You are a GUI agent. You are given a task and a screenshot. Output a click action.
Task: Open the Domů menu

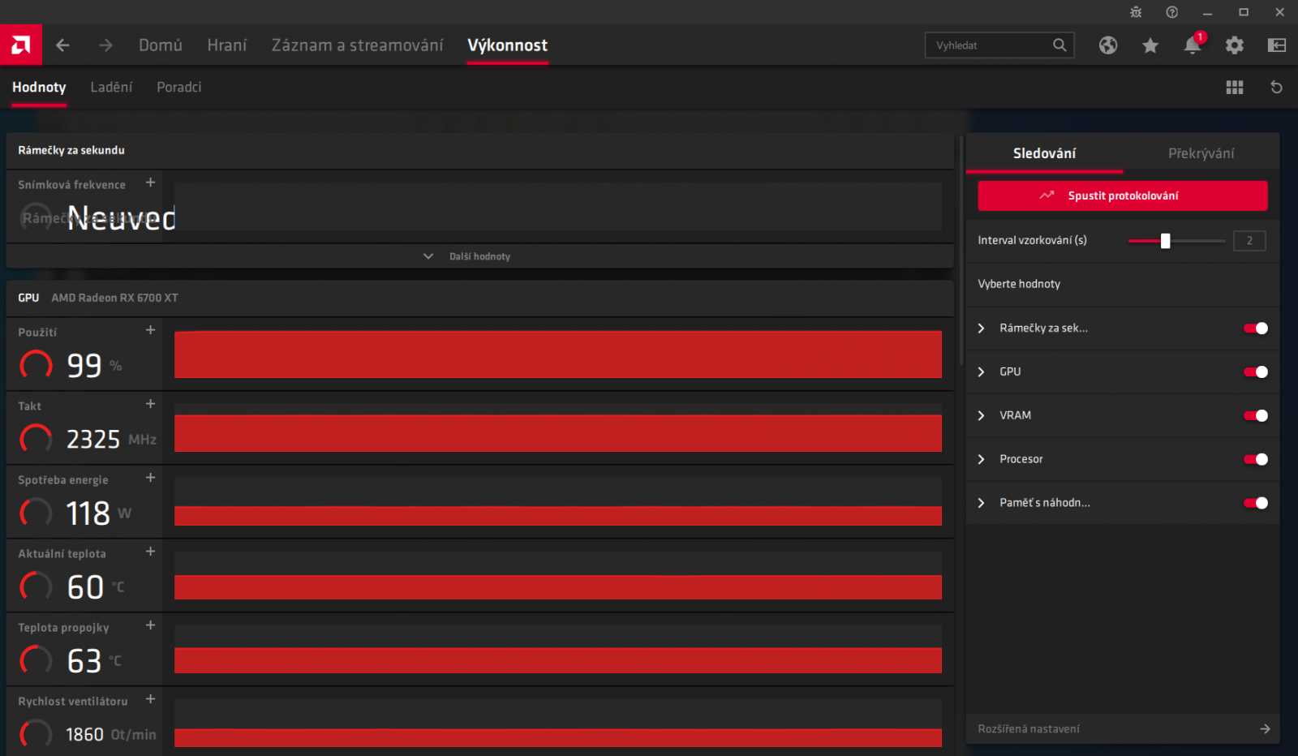pyautogui.click(x=161, y=45)
